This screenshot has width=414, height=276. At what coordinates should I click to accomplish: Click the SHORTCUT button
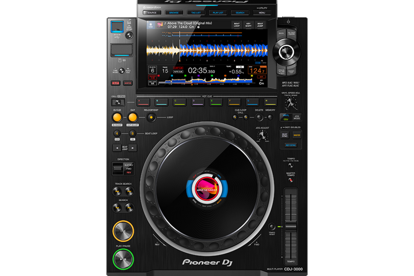click(x=292, y=70)
